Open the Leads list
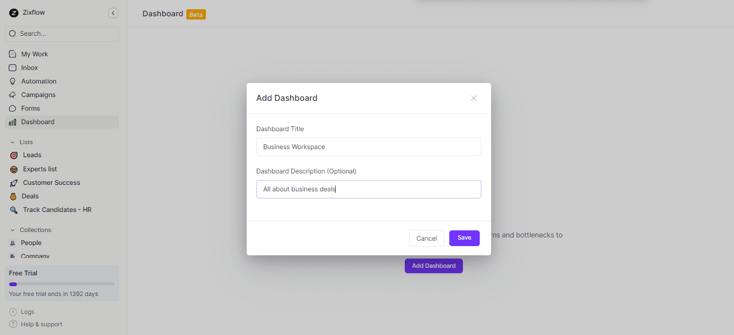This screenshot has width=734, height=335. coord(32,155)
